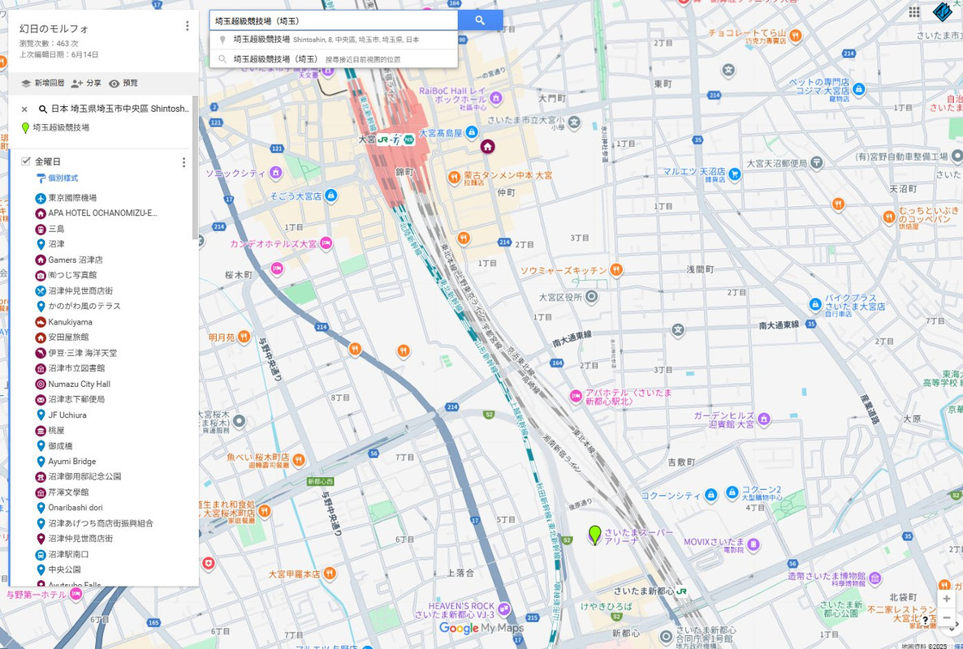Image resolution: width=963 pixels, height=649 pixels.
Task: Select the かのがわ風のテラス entry
Action: click(84, 306)
